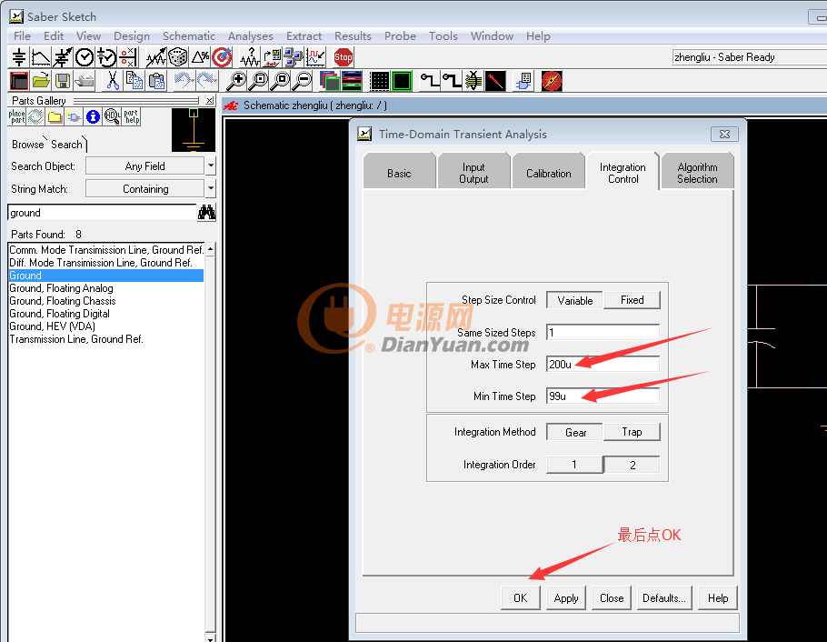Image resolution: width=827 pixels, height=642 pixels.
Task: Select Gear integration method
Action: pyautogui.click(x=575, y=433)
